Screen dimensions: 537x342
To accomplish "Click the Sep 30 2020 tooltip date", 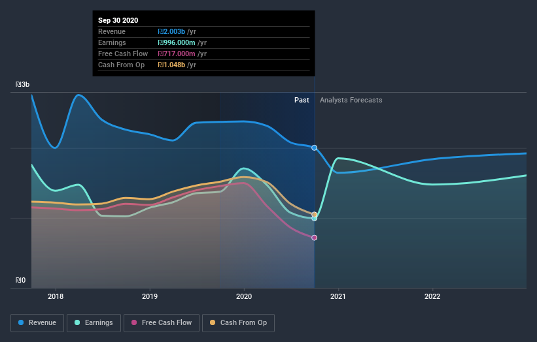I will point(118,20).
